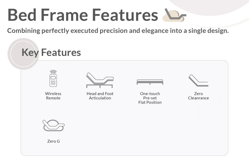Click the 'Key Features' section heading
Screen dimensions: 249x159
click(51, 52)
